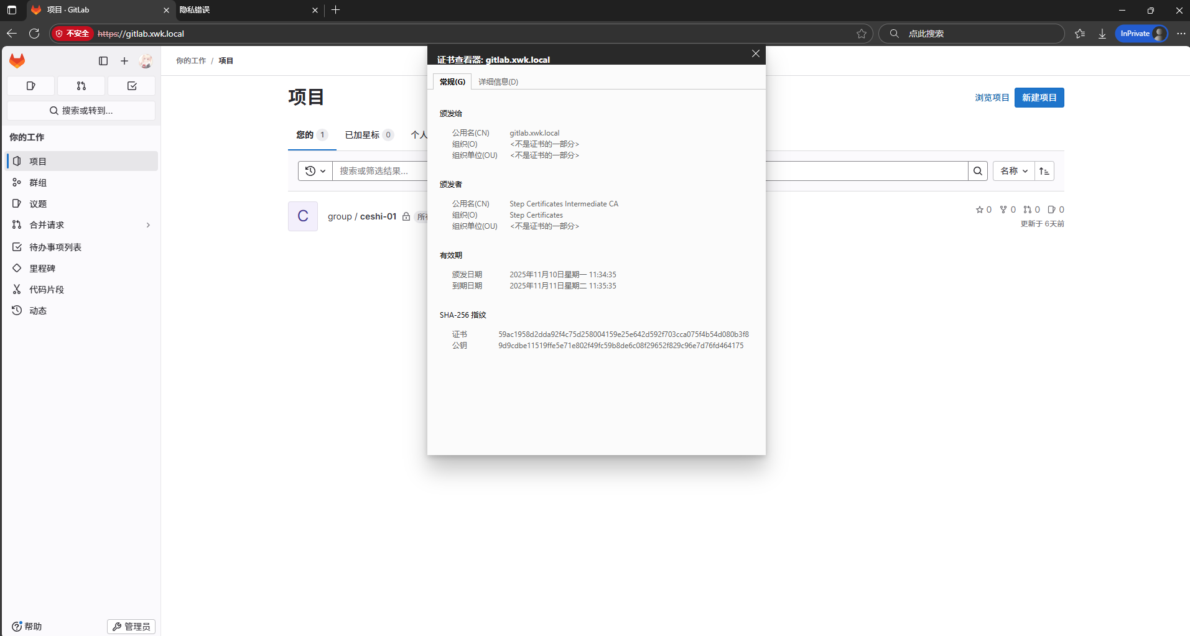Click the lock icon next to ceshi-01
Screen dimensions: 1190x636
tap(405, 216)
